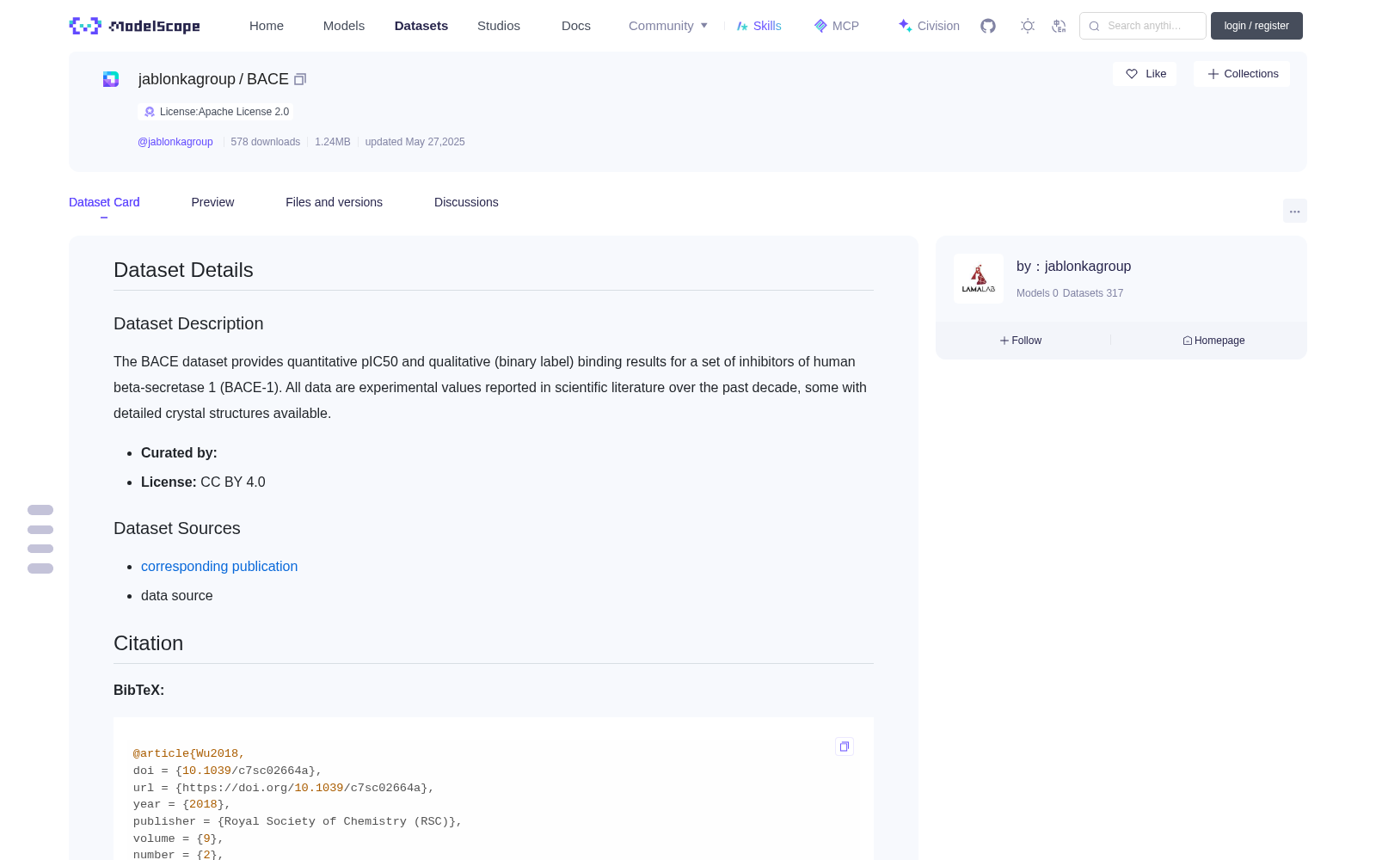Click the Dataset Details heading
The height and width of the screenshot is (860, 1376).
[x=183, y=270]
